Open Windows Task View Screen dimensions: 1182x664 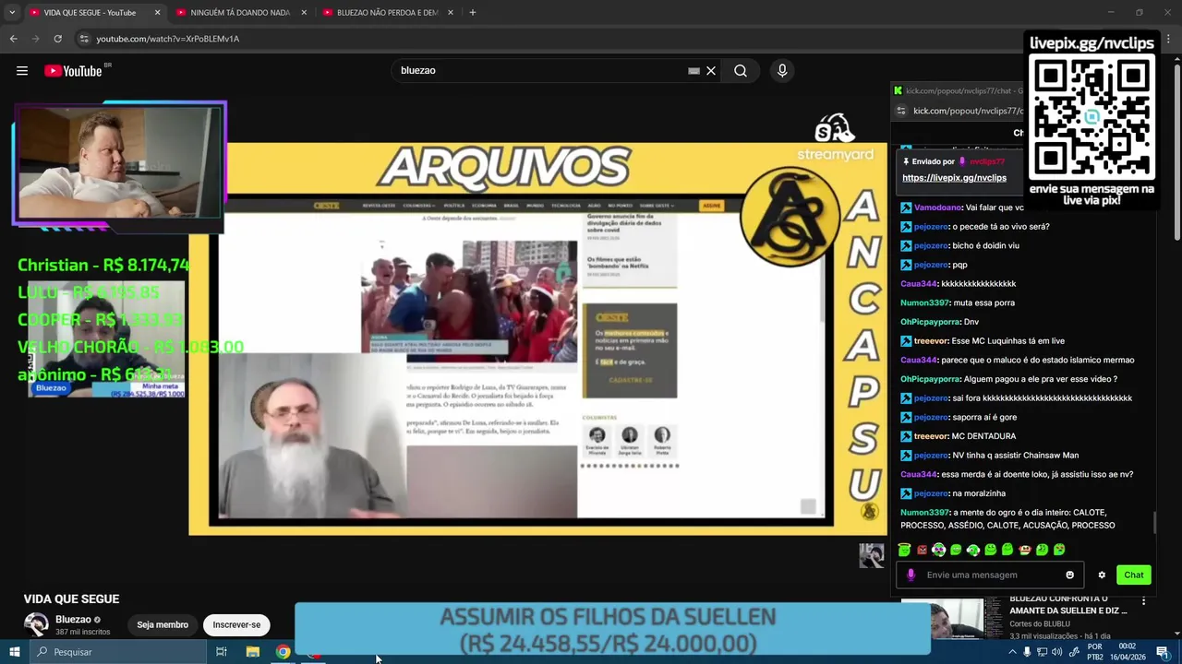[222, 652]
